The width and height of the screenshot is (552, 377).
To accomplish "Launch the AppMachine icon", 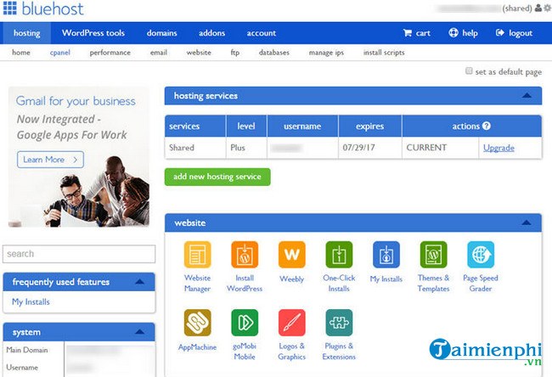I will tap(197, 323).
